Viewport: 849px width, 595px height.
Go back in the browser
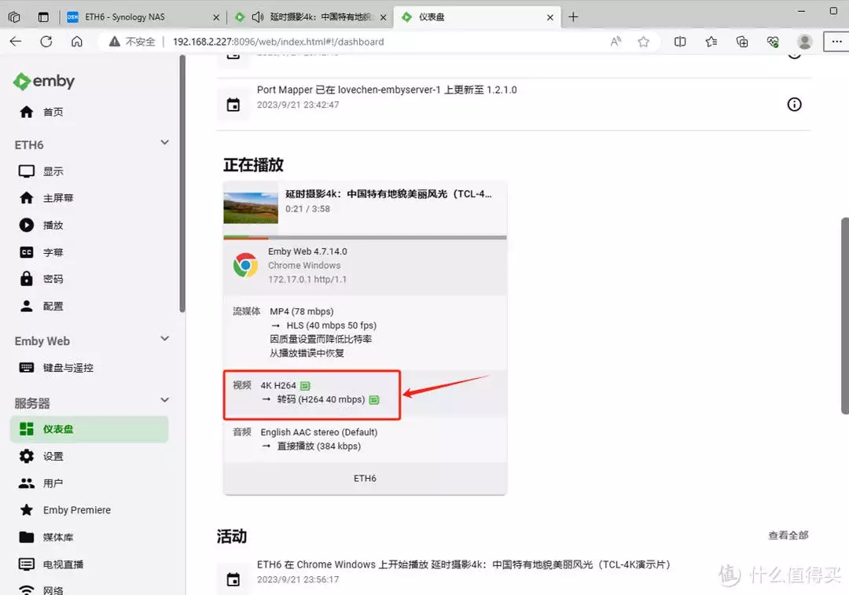click(x=16, y=42)
